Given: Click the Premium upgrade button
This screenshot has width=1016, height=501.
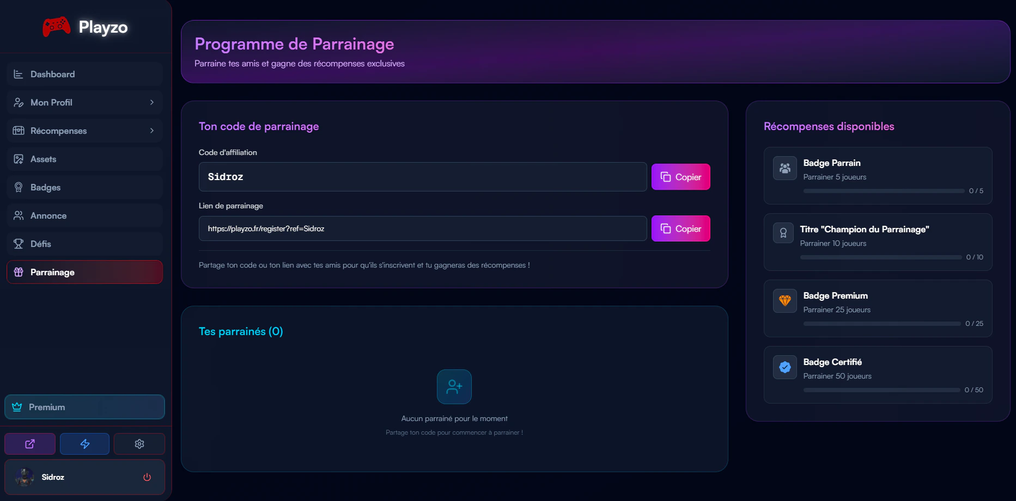Looking at the screenshot, I should (x=84, y=407).
